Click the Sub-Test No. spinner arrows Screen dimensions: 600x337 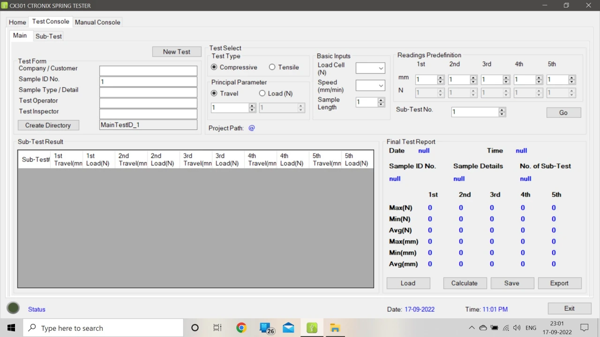502,112
